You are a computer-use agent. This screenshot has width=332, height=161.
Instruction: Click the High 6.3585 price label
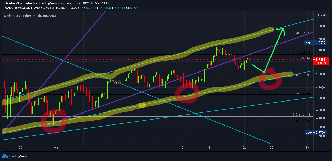[x=315, y=43]
